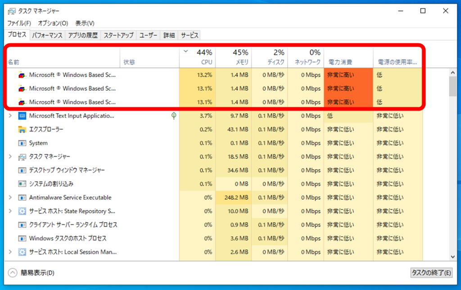Open the 表示(V) menu
Screen dimensions: 461x290
(85, 23)
